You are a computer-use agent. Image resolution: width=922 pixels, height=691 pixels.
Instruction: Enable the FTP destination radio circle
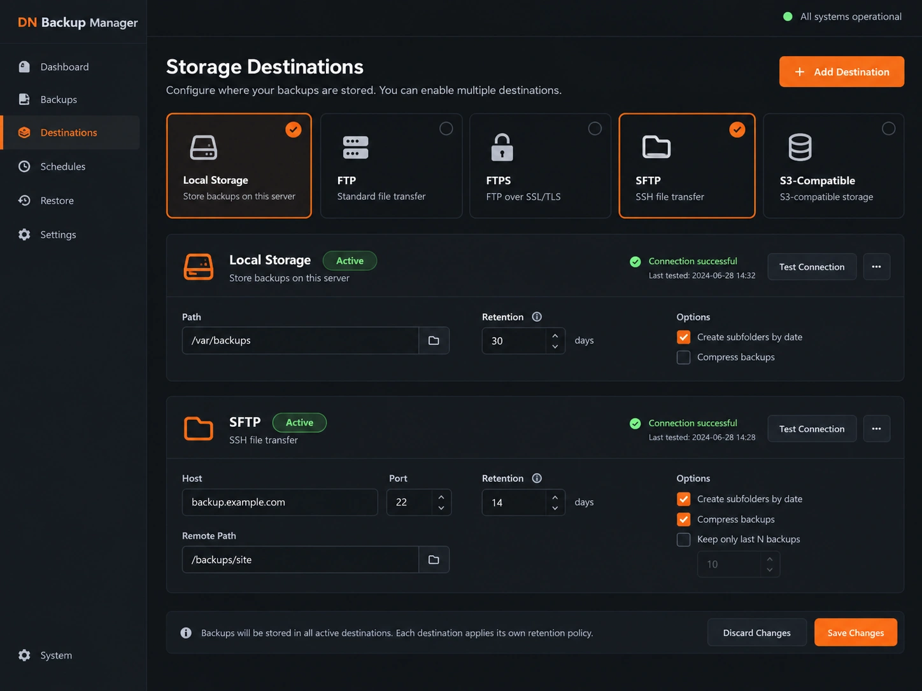click(x=446, y=129)
